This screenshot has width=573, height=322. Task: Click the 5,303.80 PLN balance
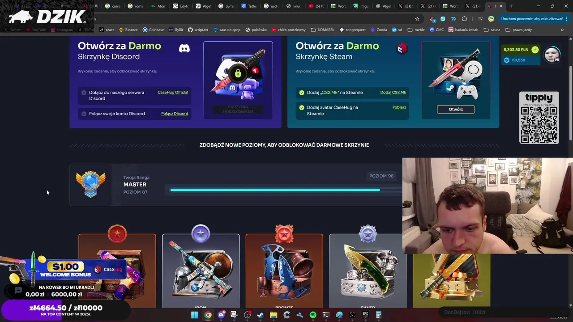point(516,50)
